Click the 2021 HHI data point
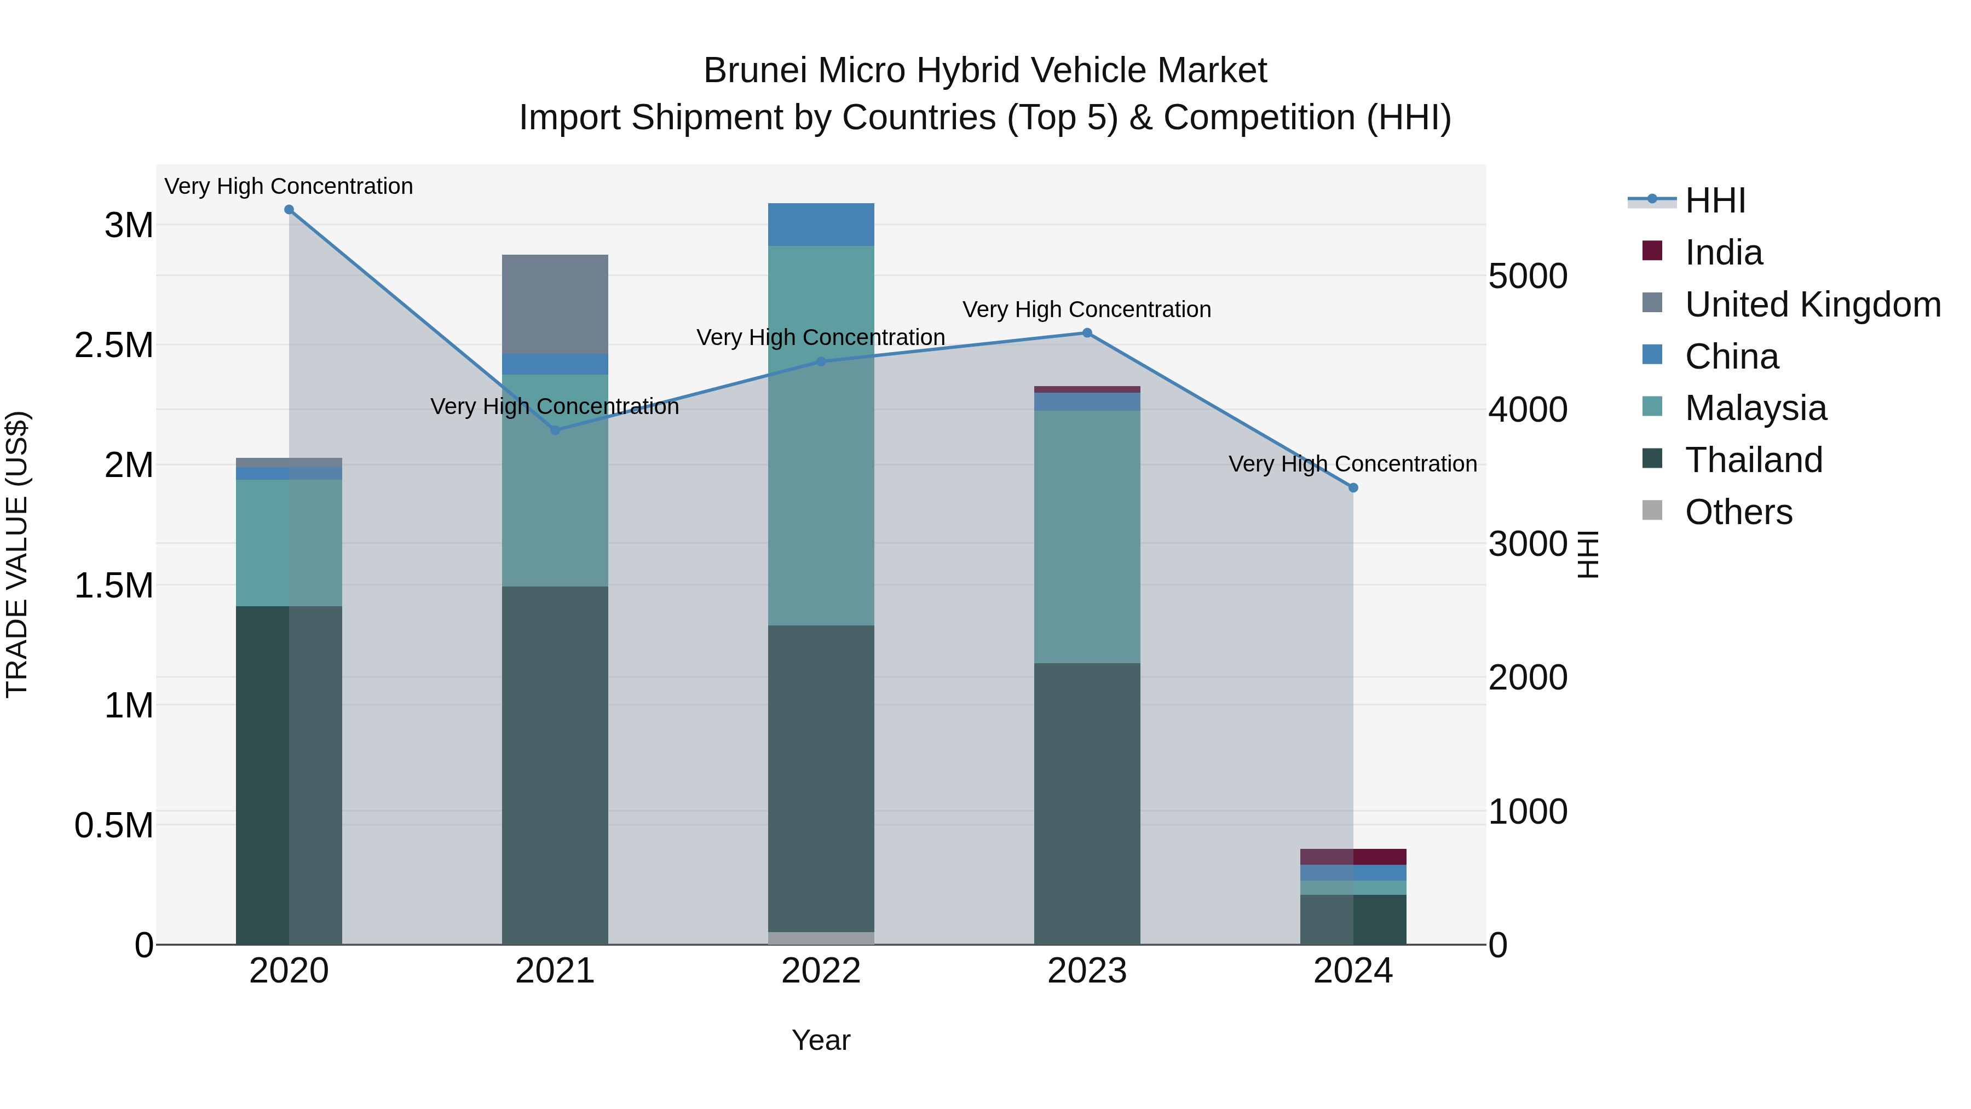Viewport: 1971px width, 1109px height. coord(556,430)
